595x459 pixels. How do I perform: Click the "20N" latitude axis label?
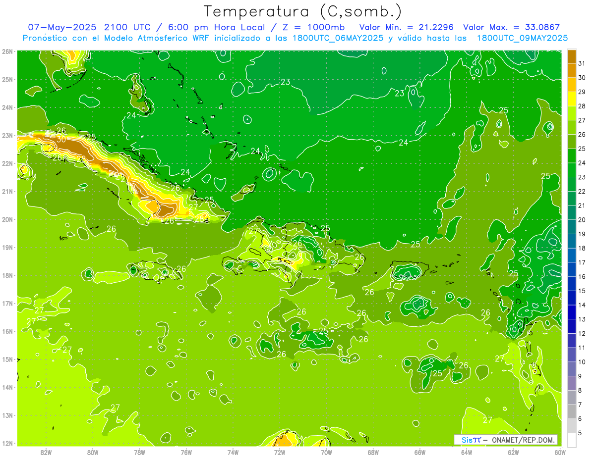(7, 219)
